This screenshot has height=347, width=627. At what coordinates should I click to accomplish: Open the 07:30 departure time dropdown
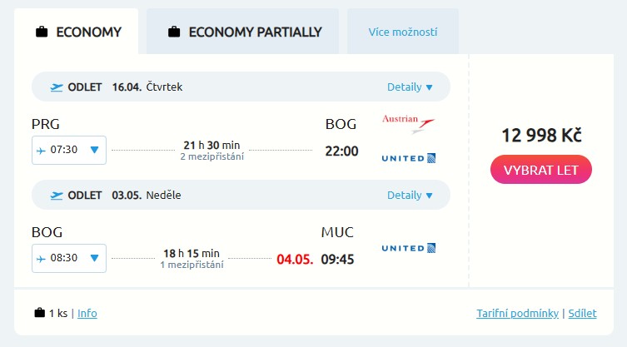[69, 150]
